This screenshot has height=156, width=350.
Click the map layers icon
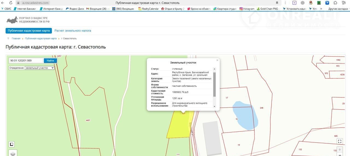tap(13, 154)
